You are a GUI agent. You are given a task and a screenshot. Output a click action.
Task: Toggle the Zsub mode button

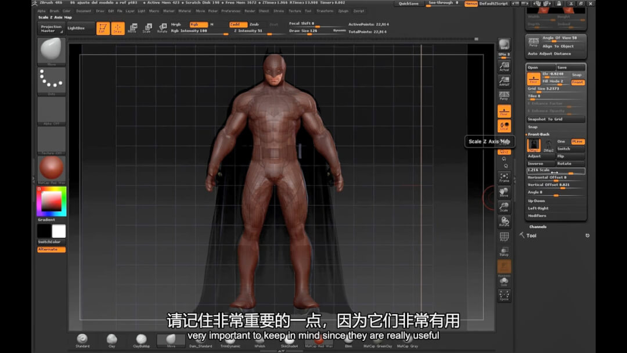[254, 24]
